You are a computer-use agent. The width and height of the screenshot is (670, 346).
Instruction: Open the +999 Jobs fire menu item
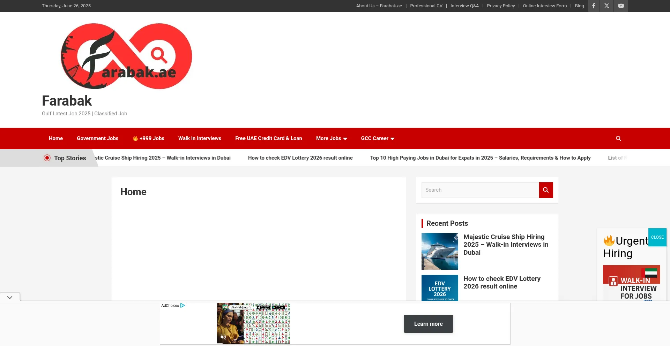click(149, 138)
